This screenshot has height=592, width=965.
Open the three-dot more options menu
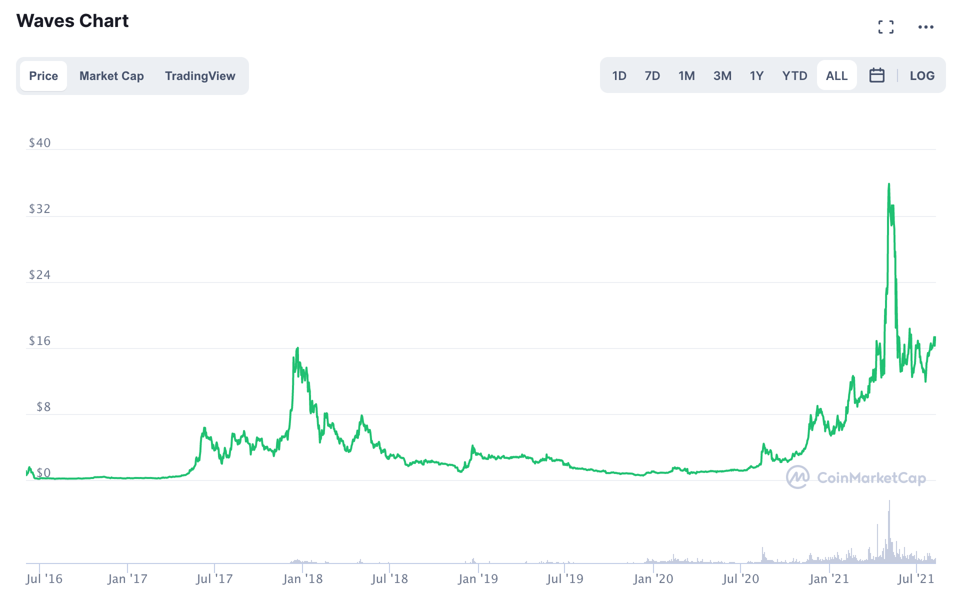coord(925,27)
